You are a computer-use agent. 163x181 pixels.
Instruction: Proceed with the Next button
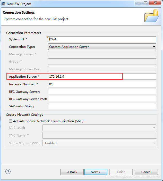coord(96,172)
